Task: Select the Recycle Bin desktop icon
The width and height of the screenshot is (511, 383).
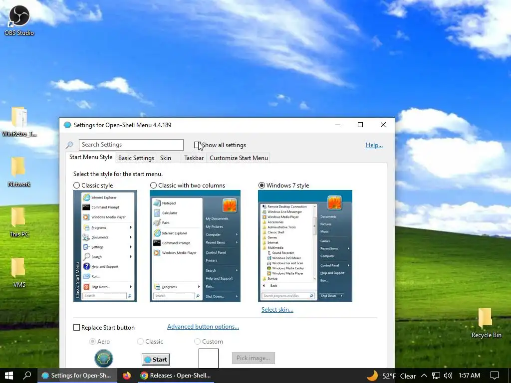Action: click(486, 323)
